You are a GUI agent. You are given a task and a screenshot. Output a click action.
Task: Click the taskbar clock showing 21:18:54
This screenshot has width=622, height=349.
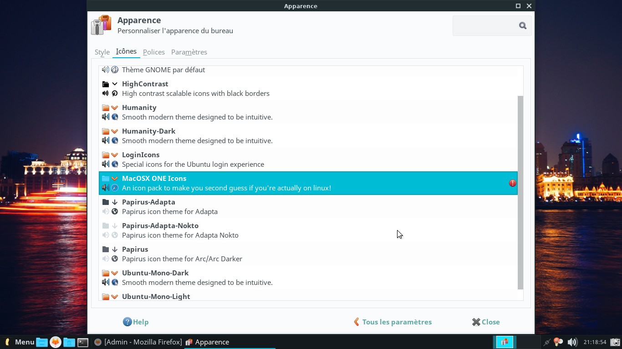point(595,342)
